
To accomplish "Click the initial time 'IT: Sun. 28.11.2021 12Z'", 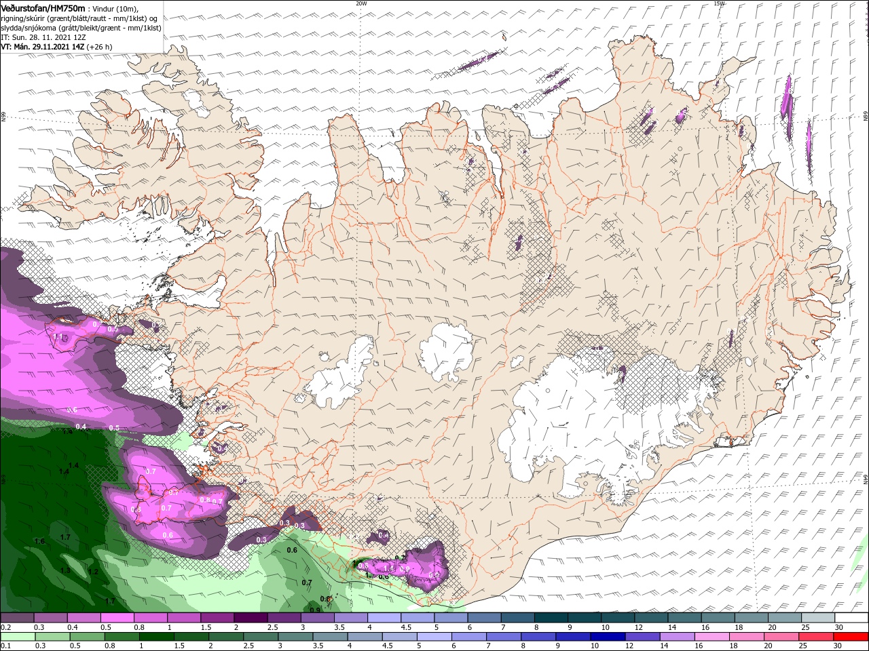I will coord(43,37).
